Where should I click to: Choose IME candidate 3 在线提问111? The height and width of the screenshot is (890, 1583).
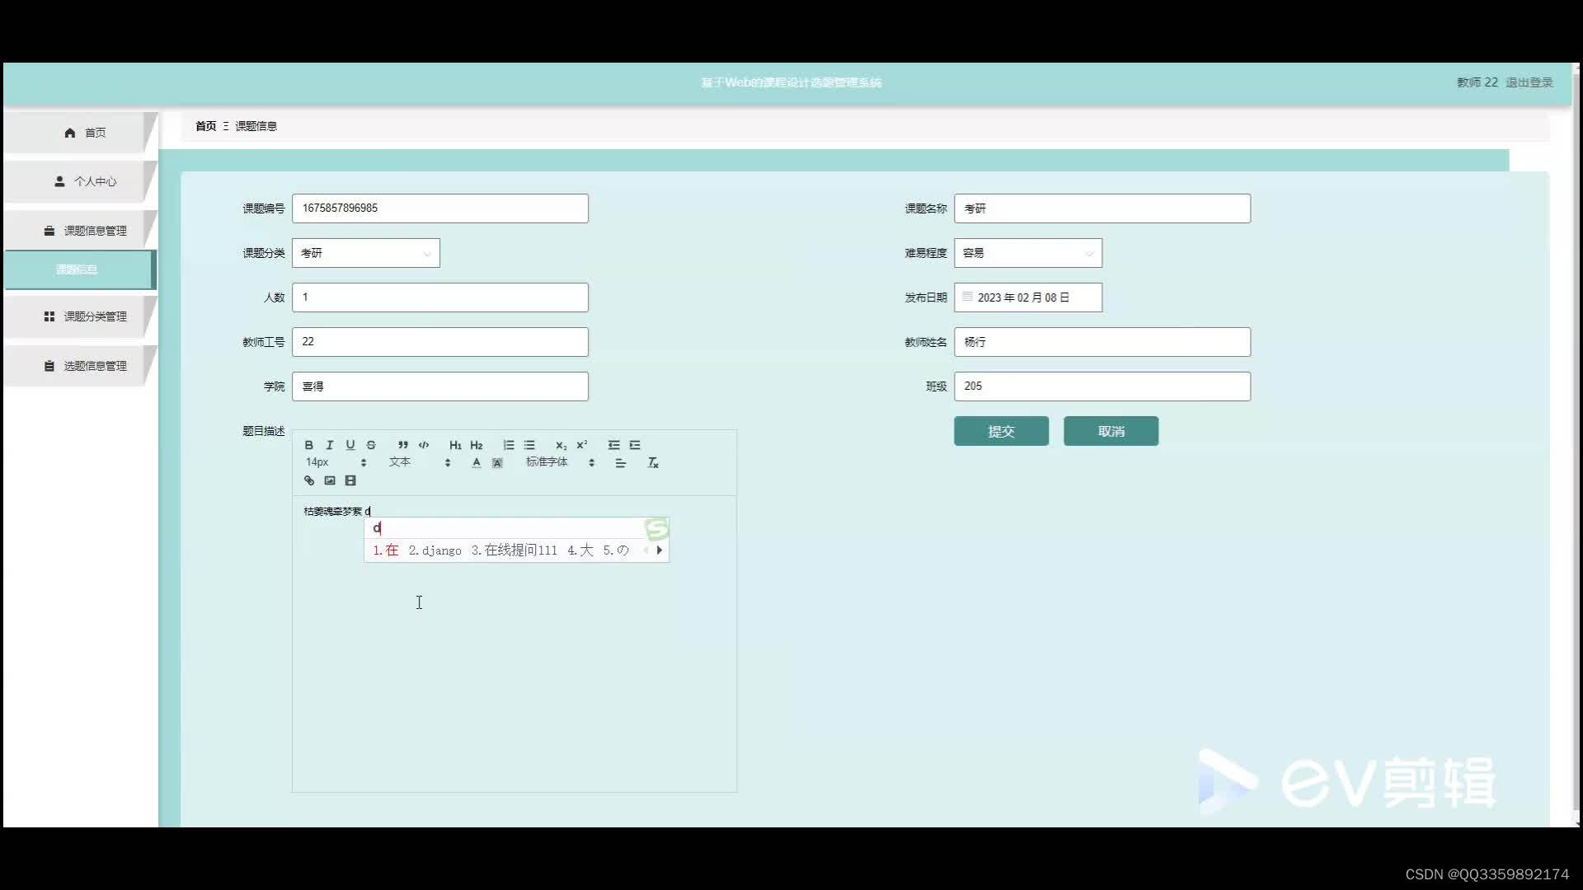[x=514, y=550]
